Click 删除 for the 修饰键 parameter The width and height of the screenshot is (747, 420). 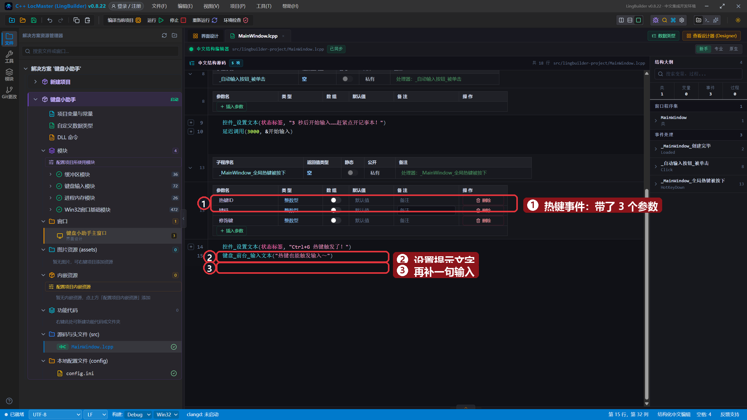[484, 220]
